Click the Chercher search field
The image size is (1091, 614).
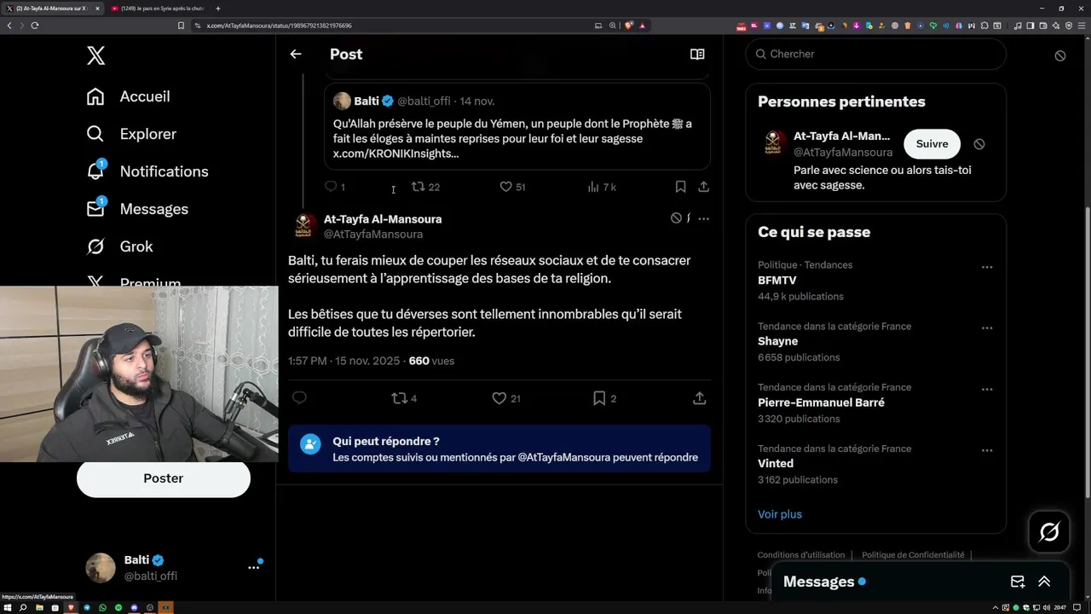(x=876, y=54)
